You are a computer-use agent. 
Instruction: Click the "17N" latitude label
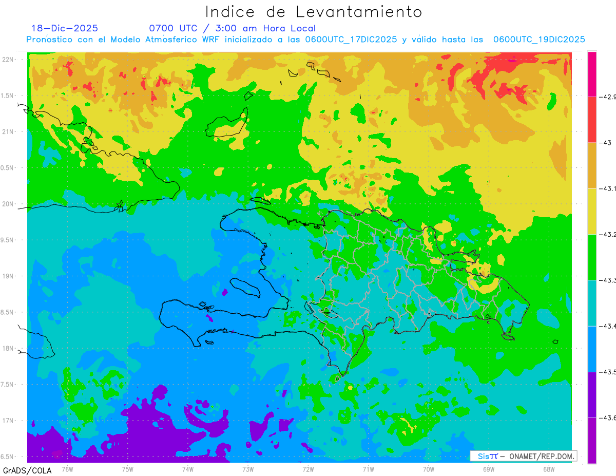[9, 421]
